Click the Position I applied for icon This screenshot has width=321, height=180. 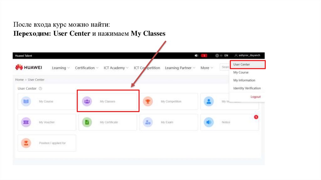point(26,143)
